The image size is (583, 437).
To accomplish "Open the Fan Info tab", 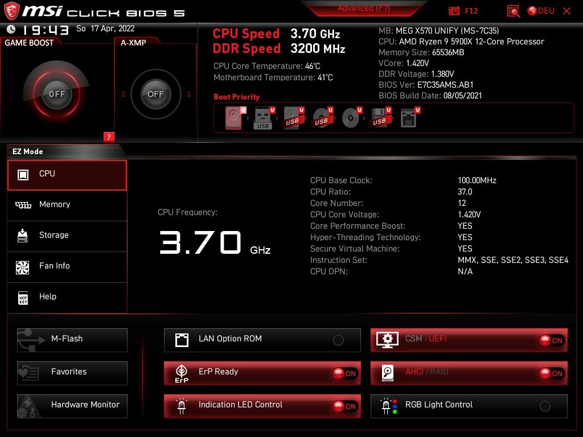I will [x=67, y=267].
